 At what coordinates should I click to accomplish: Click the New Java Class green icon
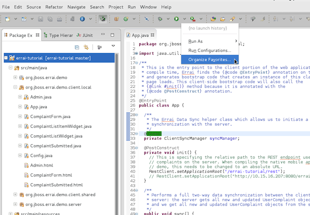[126, 19]
